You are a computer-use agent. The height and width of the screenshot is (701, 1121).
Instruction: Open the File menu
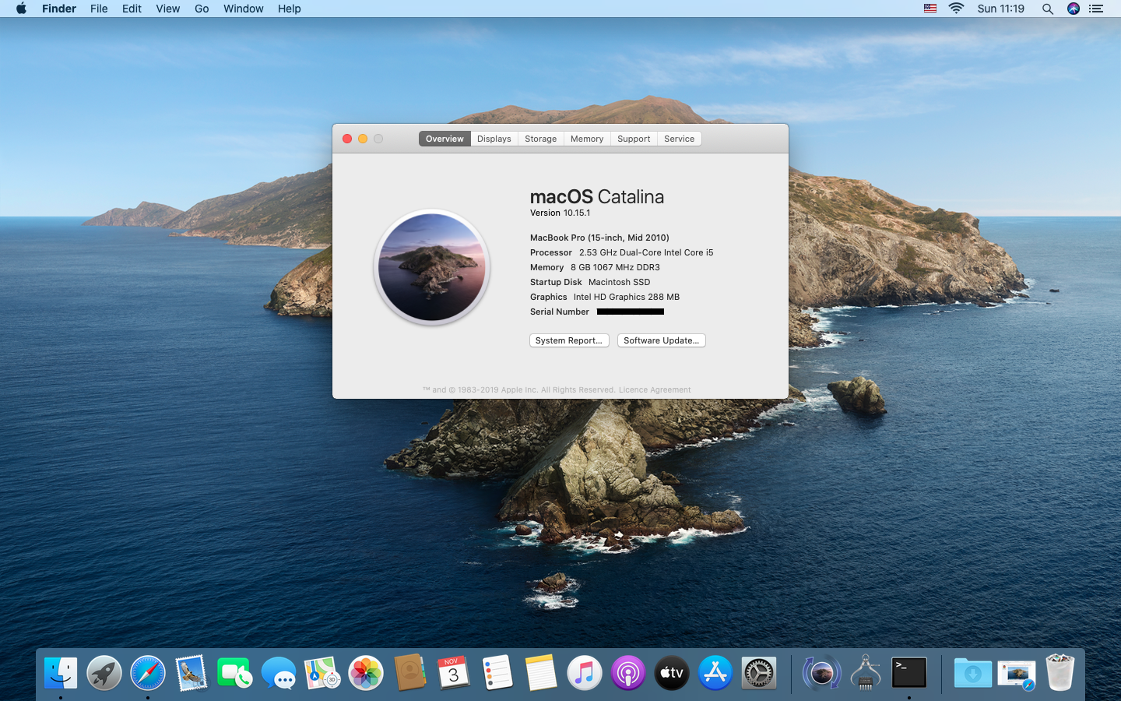coord(99,9)
